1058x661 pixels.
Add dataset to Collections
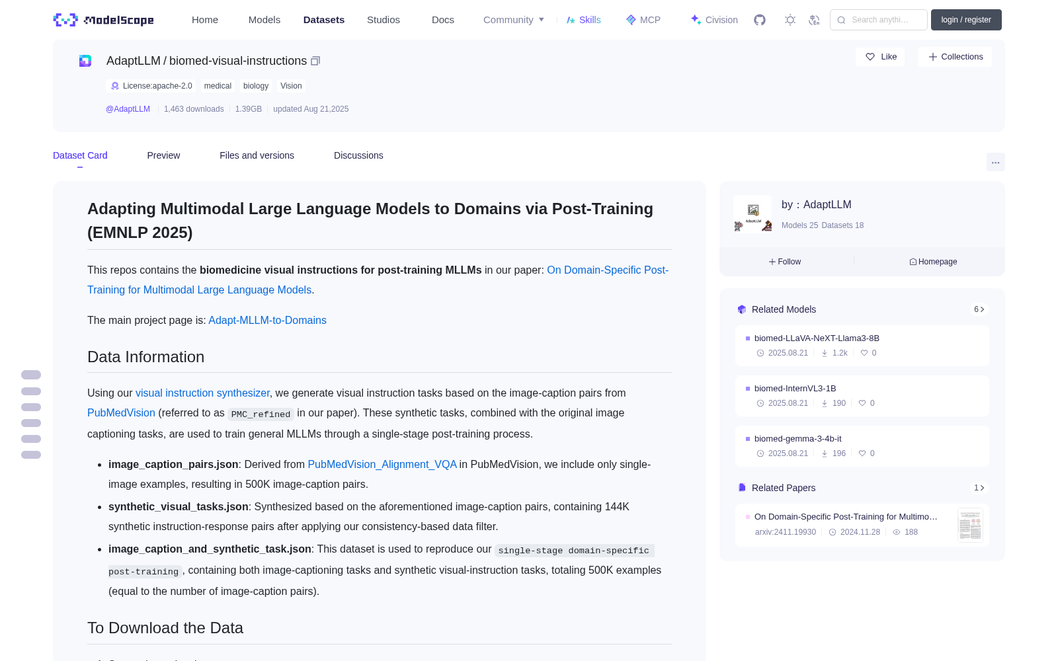[955, 57]
